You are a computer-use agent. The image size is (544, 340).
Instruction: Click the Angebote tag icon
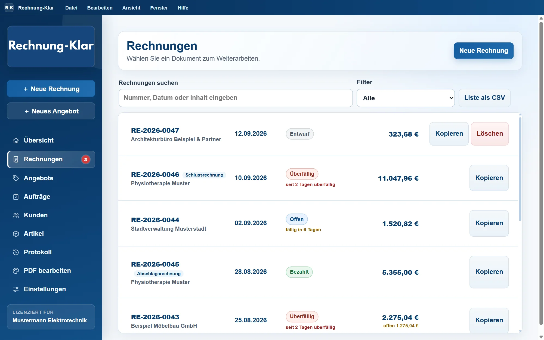[16, 178]
